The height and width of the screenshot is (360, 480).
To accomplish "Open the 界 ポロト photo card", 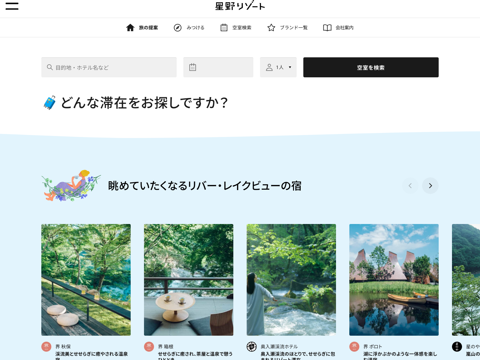I will (x=394, y=280).
